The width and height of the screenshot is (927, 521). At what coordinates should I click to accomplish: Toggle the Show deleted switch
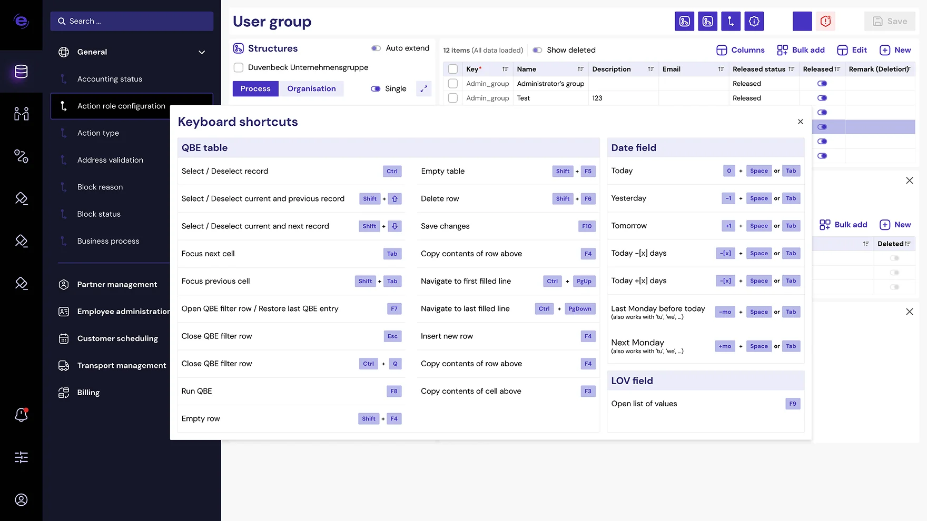coord(537,50)
